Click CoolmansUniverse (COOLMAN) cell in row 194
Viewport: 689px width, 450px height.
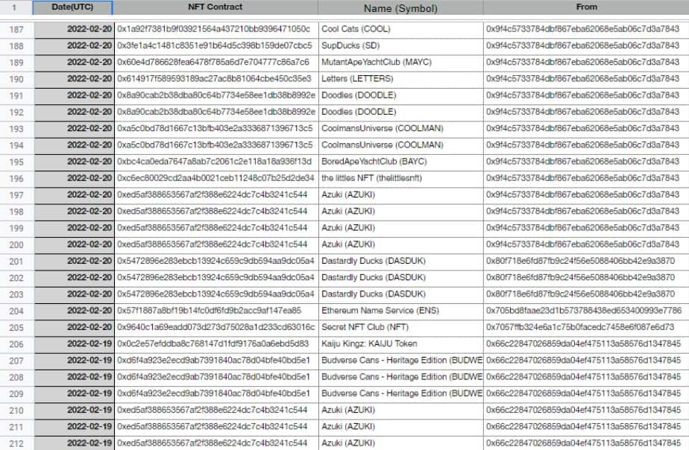click(x=400, y=145)
